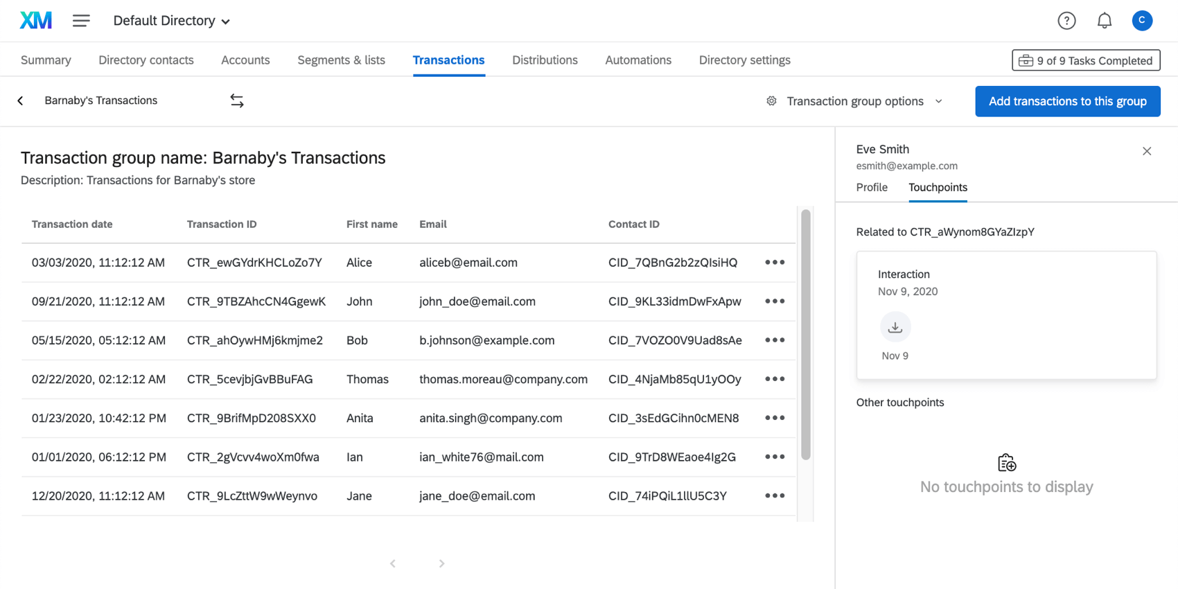The height and width of the screenshot is (589, 1178).
Task: Click the XM logo icon
Action: 36,21
